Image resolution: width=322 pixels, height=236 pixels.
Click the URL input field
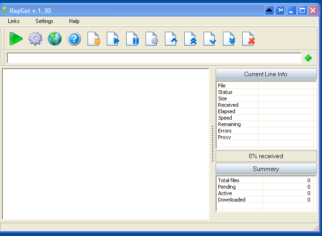154,58
